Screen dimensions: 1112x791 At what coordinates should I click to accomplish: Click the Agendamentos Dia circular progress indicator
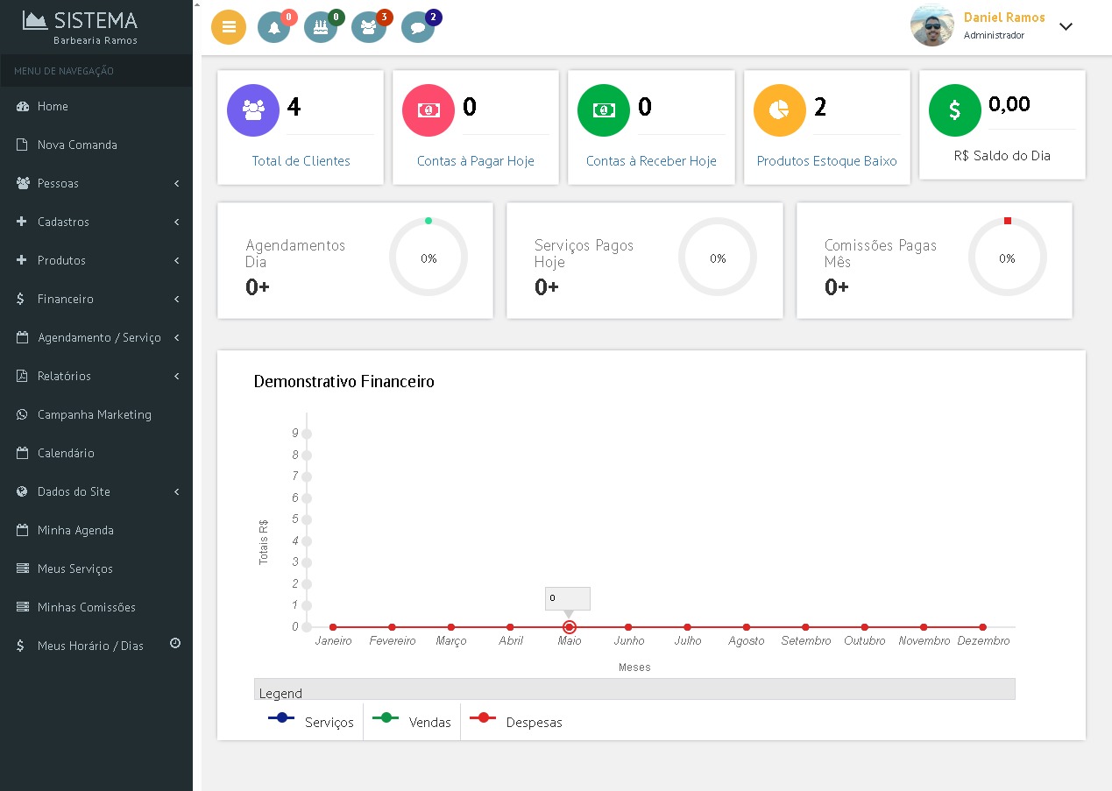tap(429, 258)
